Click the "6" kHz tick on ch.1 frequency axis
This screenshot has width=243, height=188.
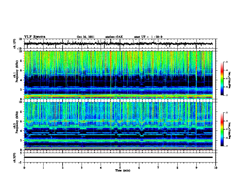[x=21, y=71]
